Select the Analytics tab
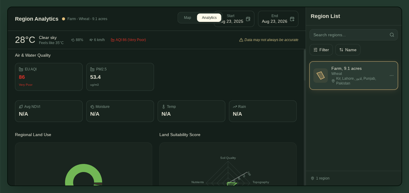The height and width of the screenshot is (193, 409). point(209,18)
